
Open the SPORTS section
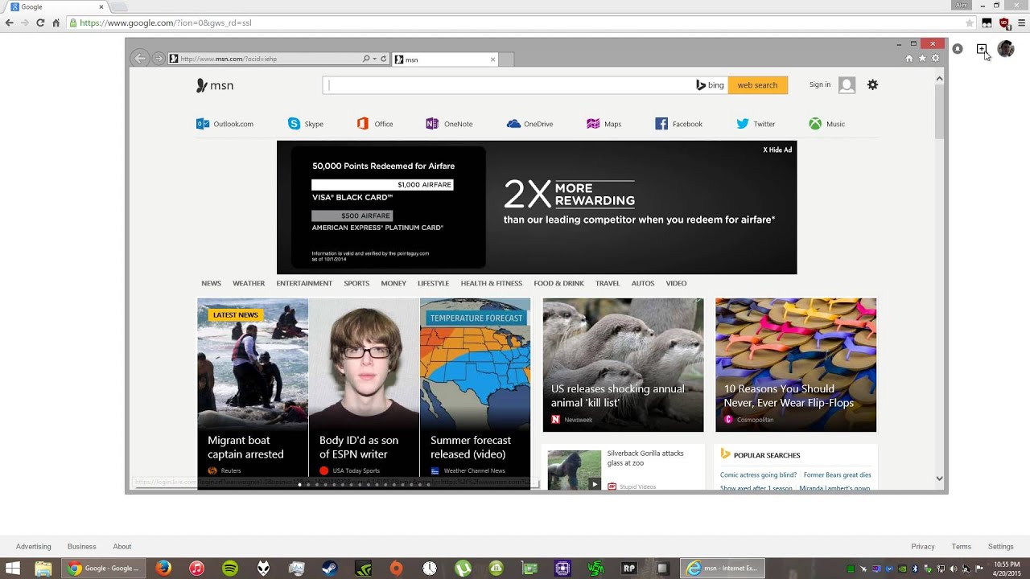coord(356,283)
